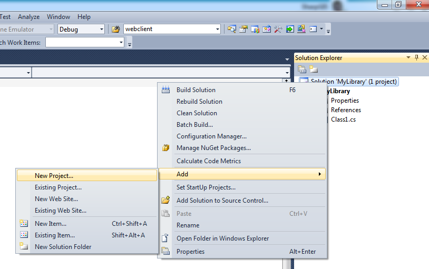Click the New Item icon in the submenu
Screen dimensions: 429x269
point(24,223)
